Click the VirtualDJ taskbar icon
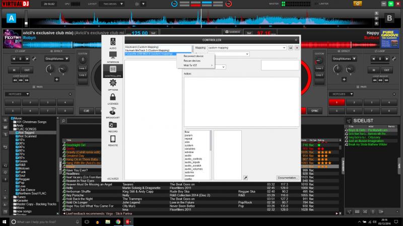The width and height of the screenshot is (403, 226). pyautogui.click(x=128, y=221)
